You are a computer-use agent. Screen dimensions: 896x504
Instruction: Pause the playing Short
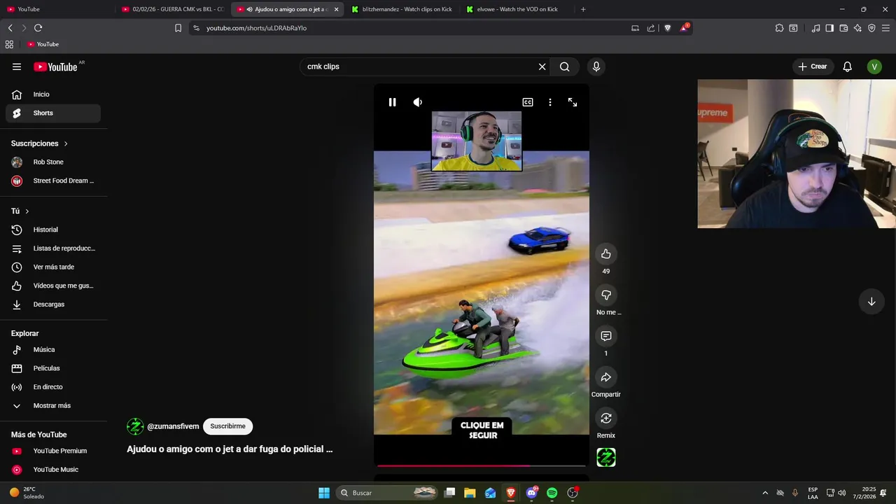pyautogui.click(x=392, y=102)
